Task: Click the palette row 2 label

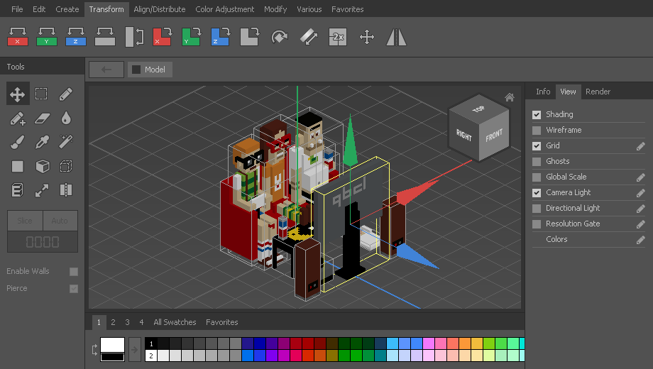Action: [151, 356]
